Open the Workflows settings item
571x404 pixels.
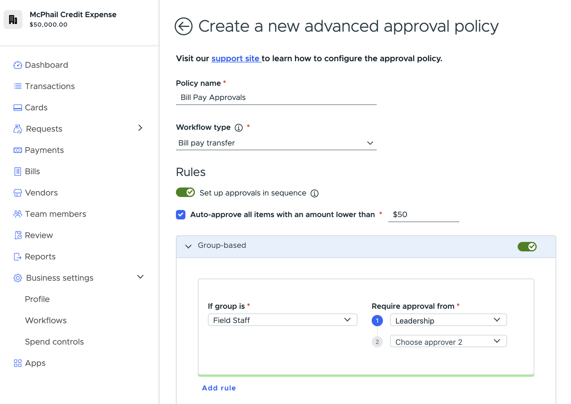(x=46, y=321)
